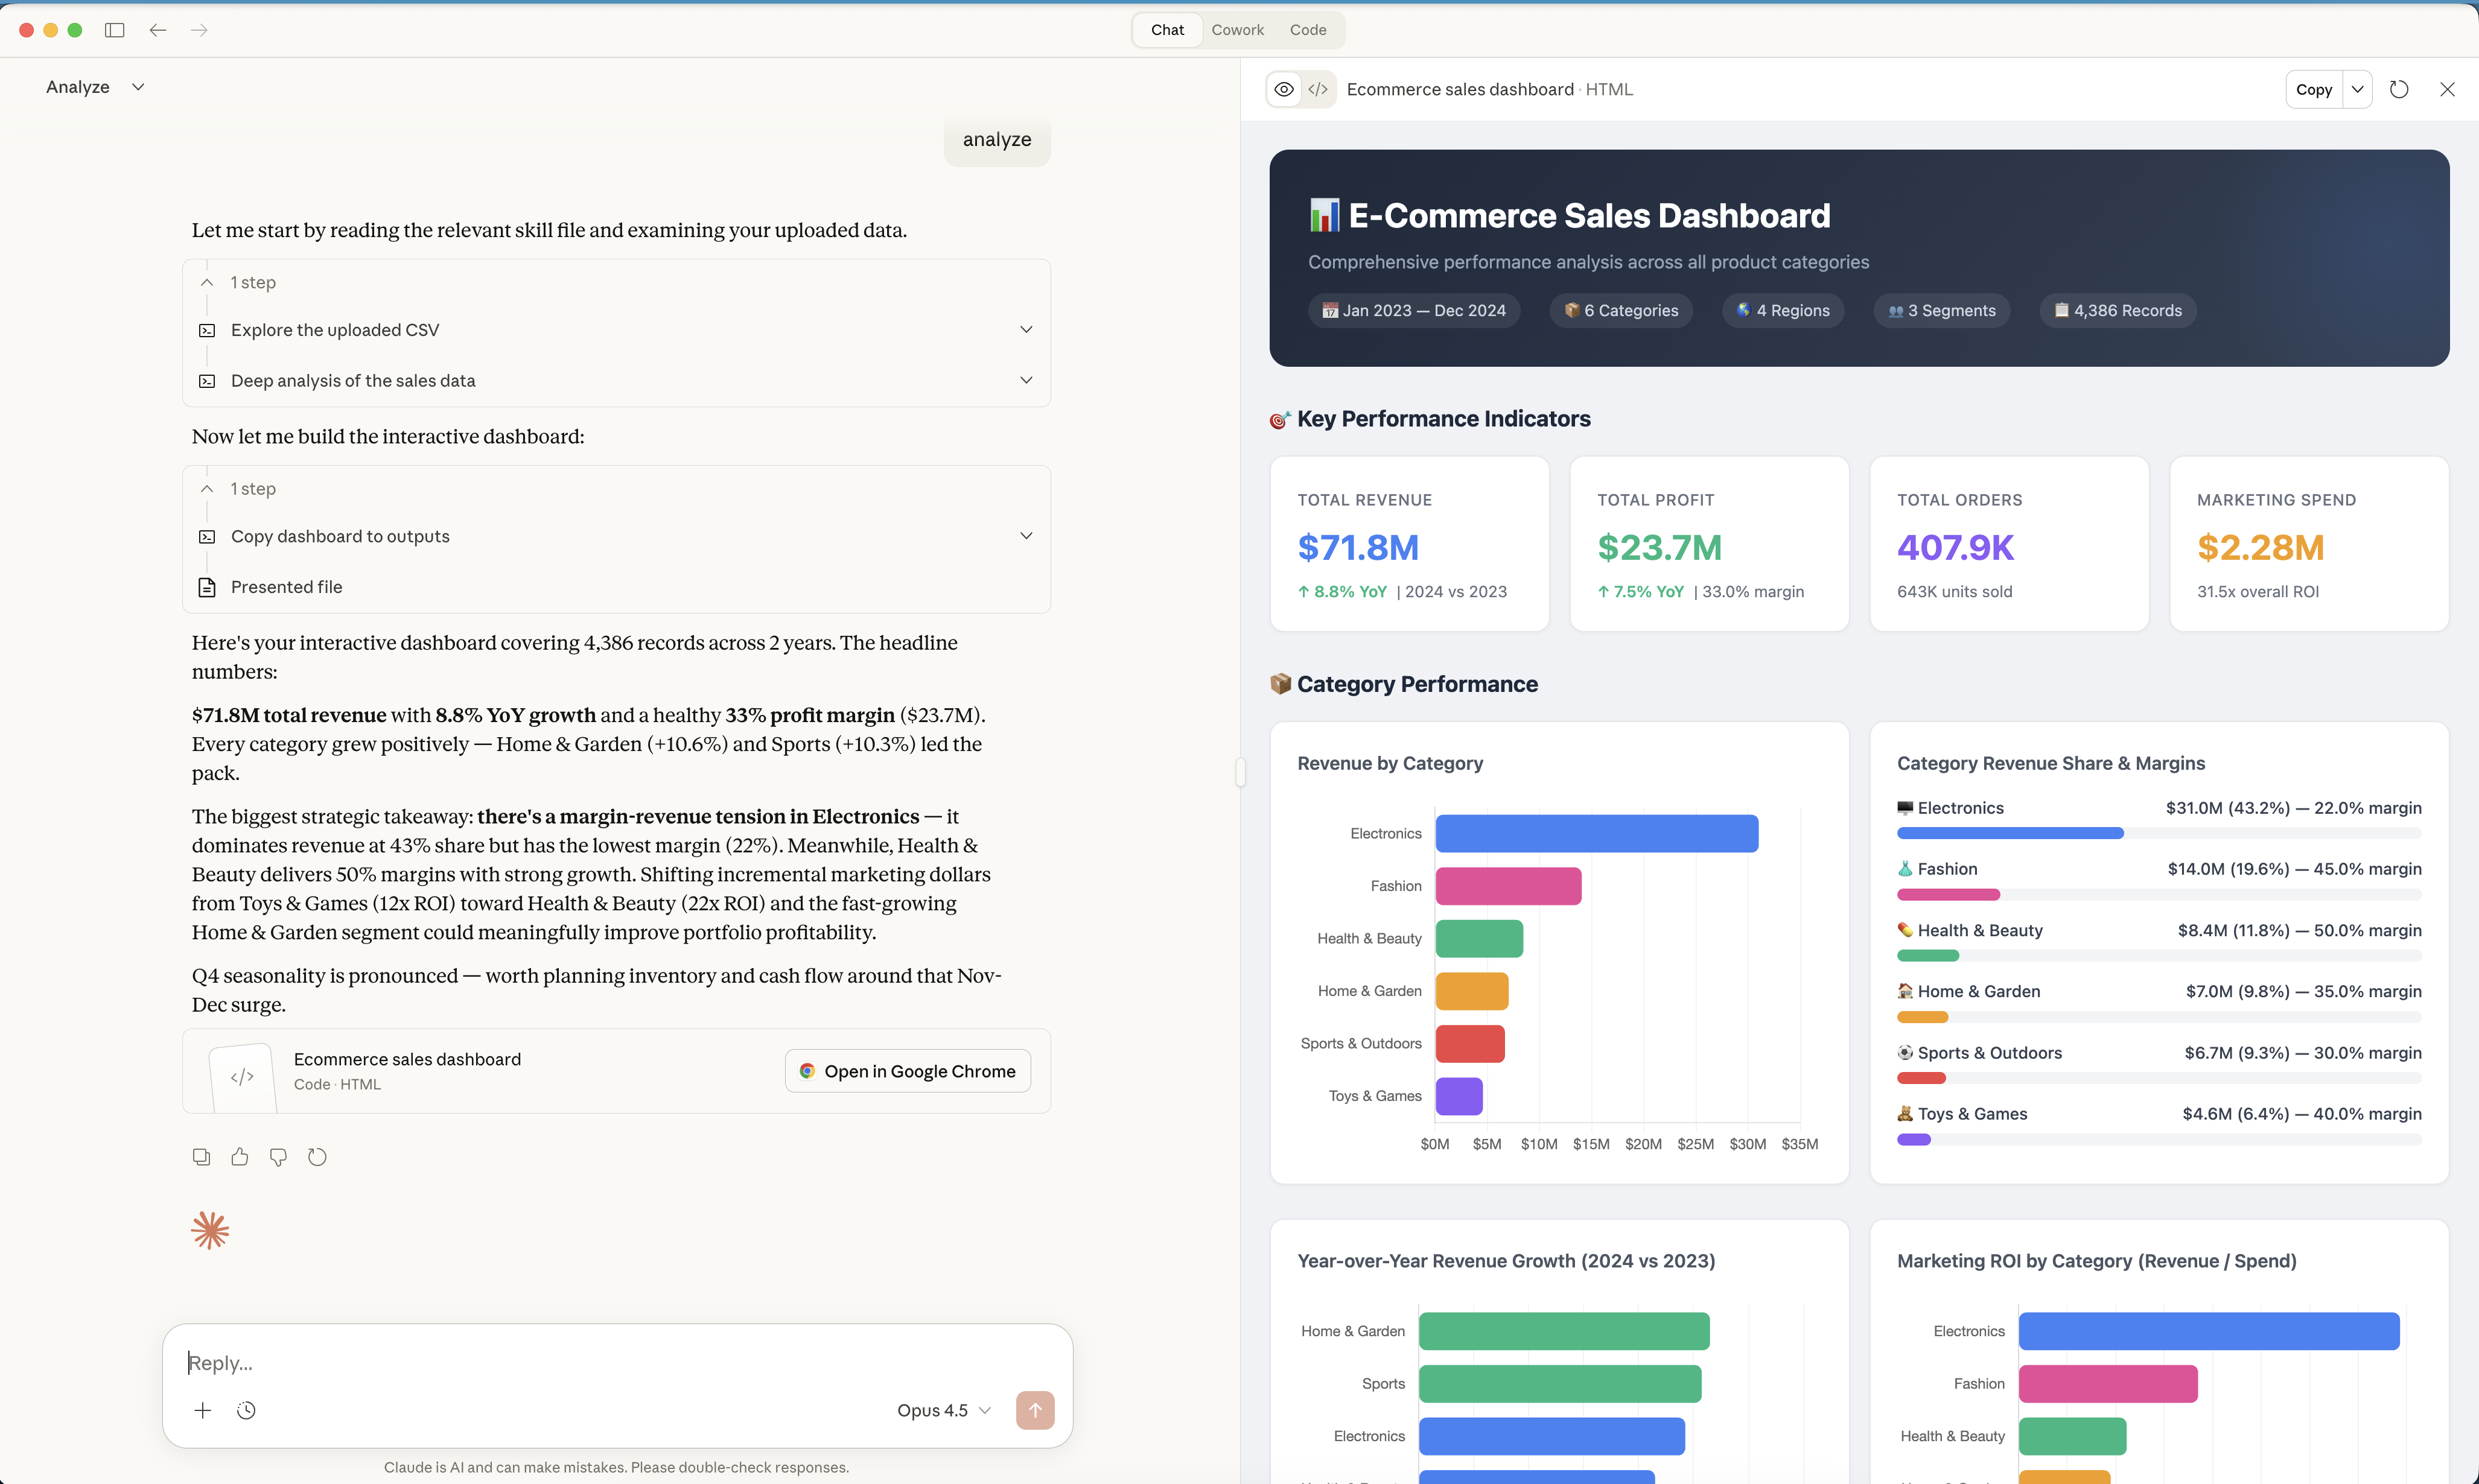Open the Copy options dropdown arrow
2479x1484 pixels.
tap(2357, 89)
